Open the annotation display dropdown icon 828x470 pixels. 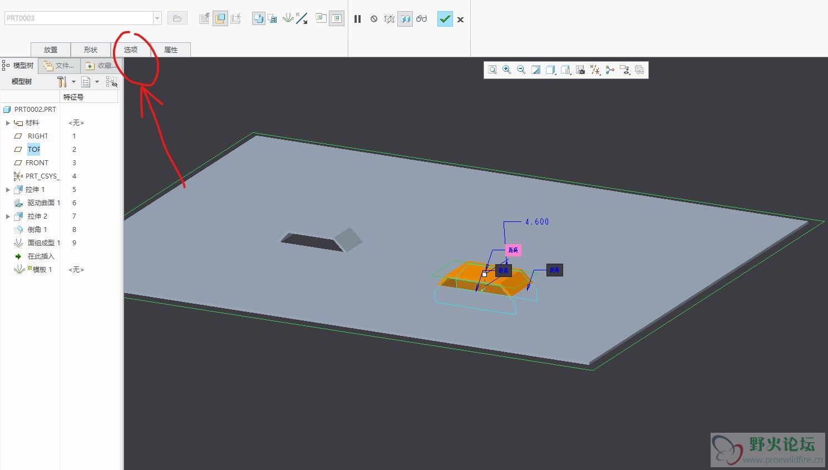(625, 70)
